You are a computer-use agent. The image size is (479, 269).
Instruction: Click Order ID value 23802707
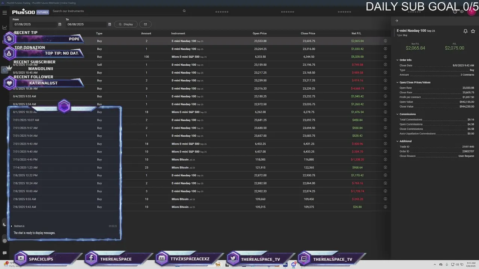coord(468,151)
